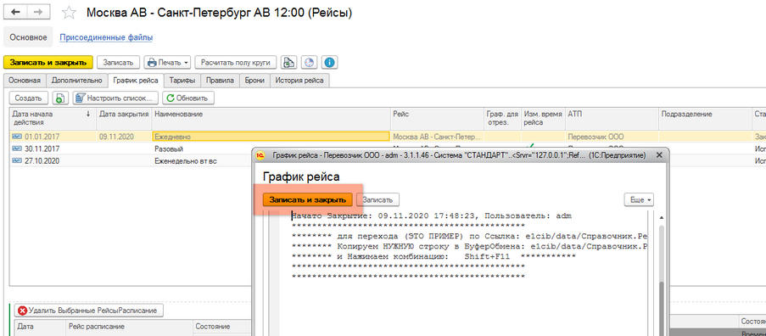
Task: Click orange Записать и закрыть in the dialog
Action: click(308, 199)
